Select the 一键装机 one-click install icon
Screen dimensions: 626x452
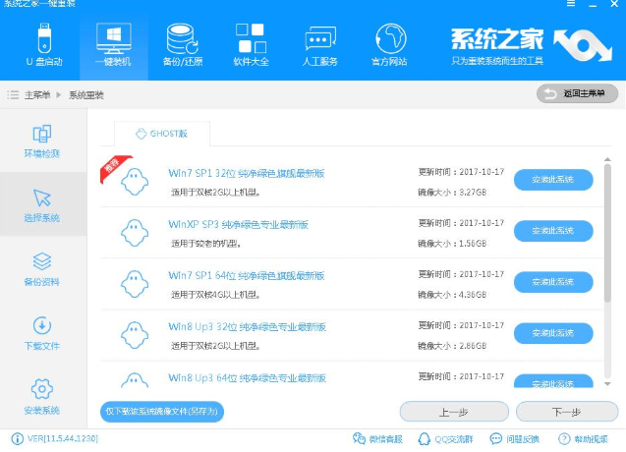pos(113,46)
